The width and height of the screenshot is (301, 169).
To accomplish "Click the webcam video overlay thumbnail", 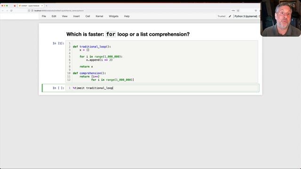I will (x=280, y=19).
